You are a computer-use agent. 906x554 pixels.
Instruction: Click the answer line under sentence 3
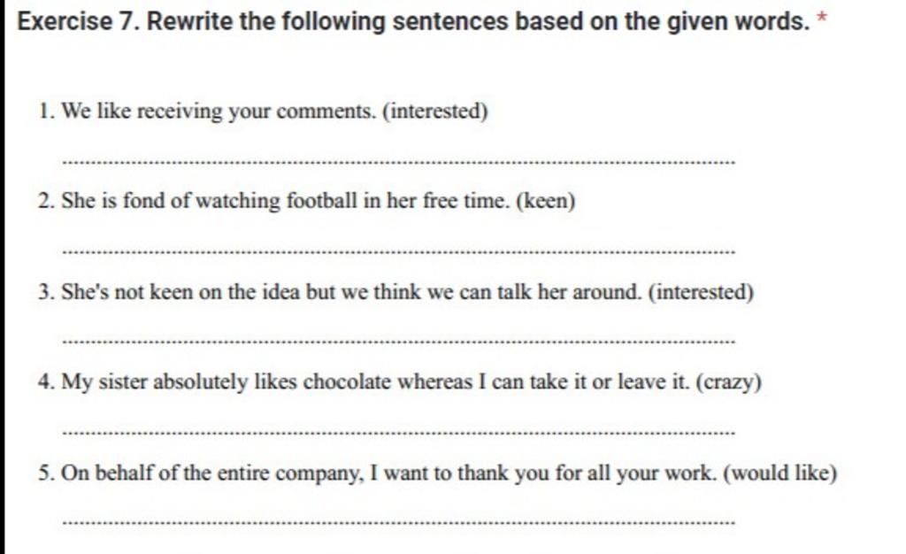[400, 342]
